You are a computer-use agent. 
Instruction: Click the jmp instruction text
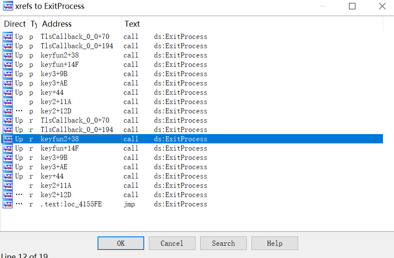(x=129, y=204)
